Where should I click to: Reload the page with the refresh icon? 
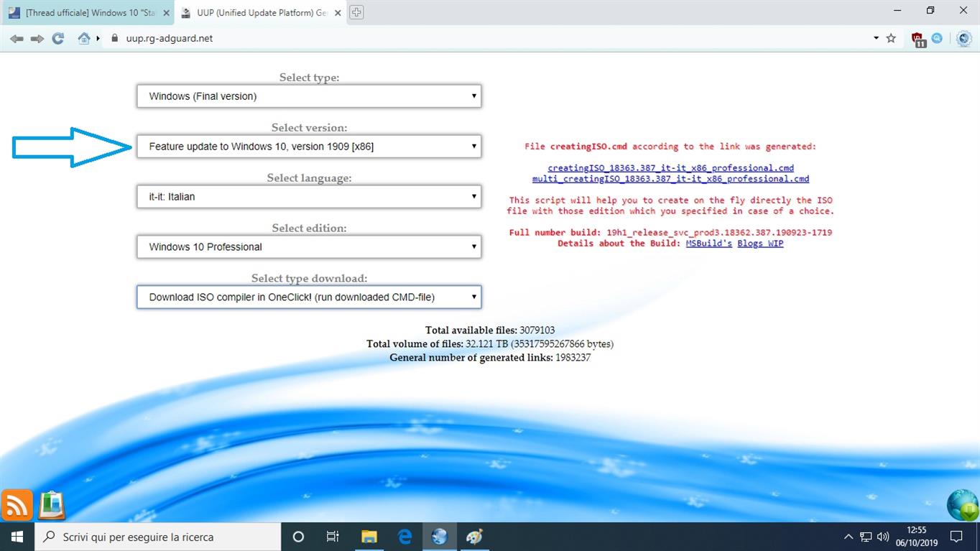[x=58, y=39]
